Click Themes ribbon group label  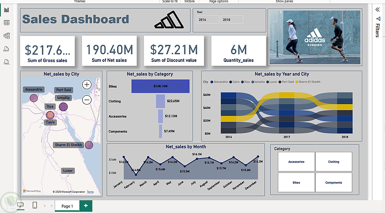pyautogui.click(x=80, y=1)
